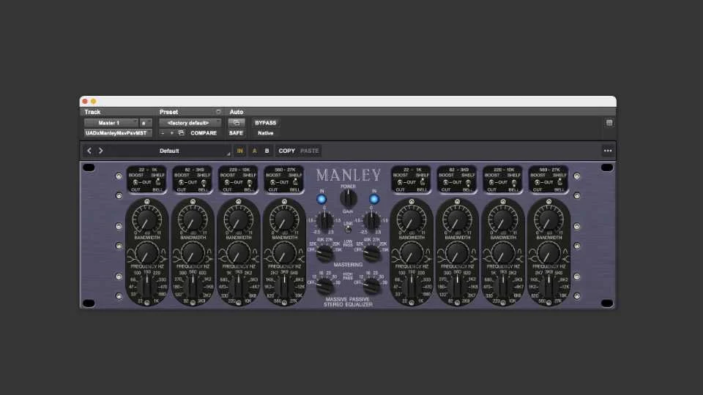This screenshot has height=395, width=703.
Task: Click left 22-1K knob between BANDWIDTH and FREQUENCY
Action: [x=146, y=253]
